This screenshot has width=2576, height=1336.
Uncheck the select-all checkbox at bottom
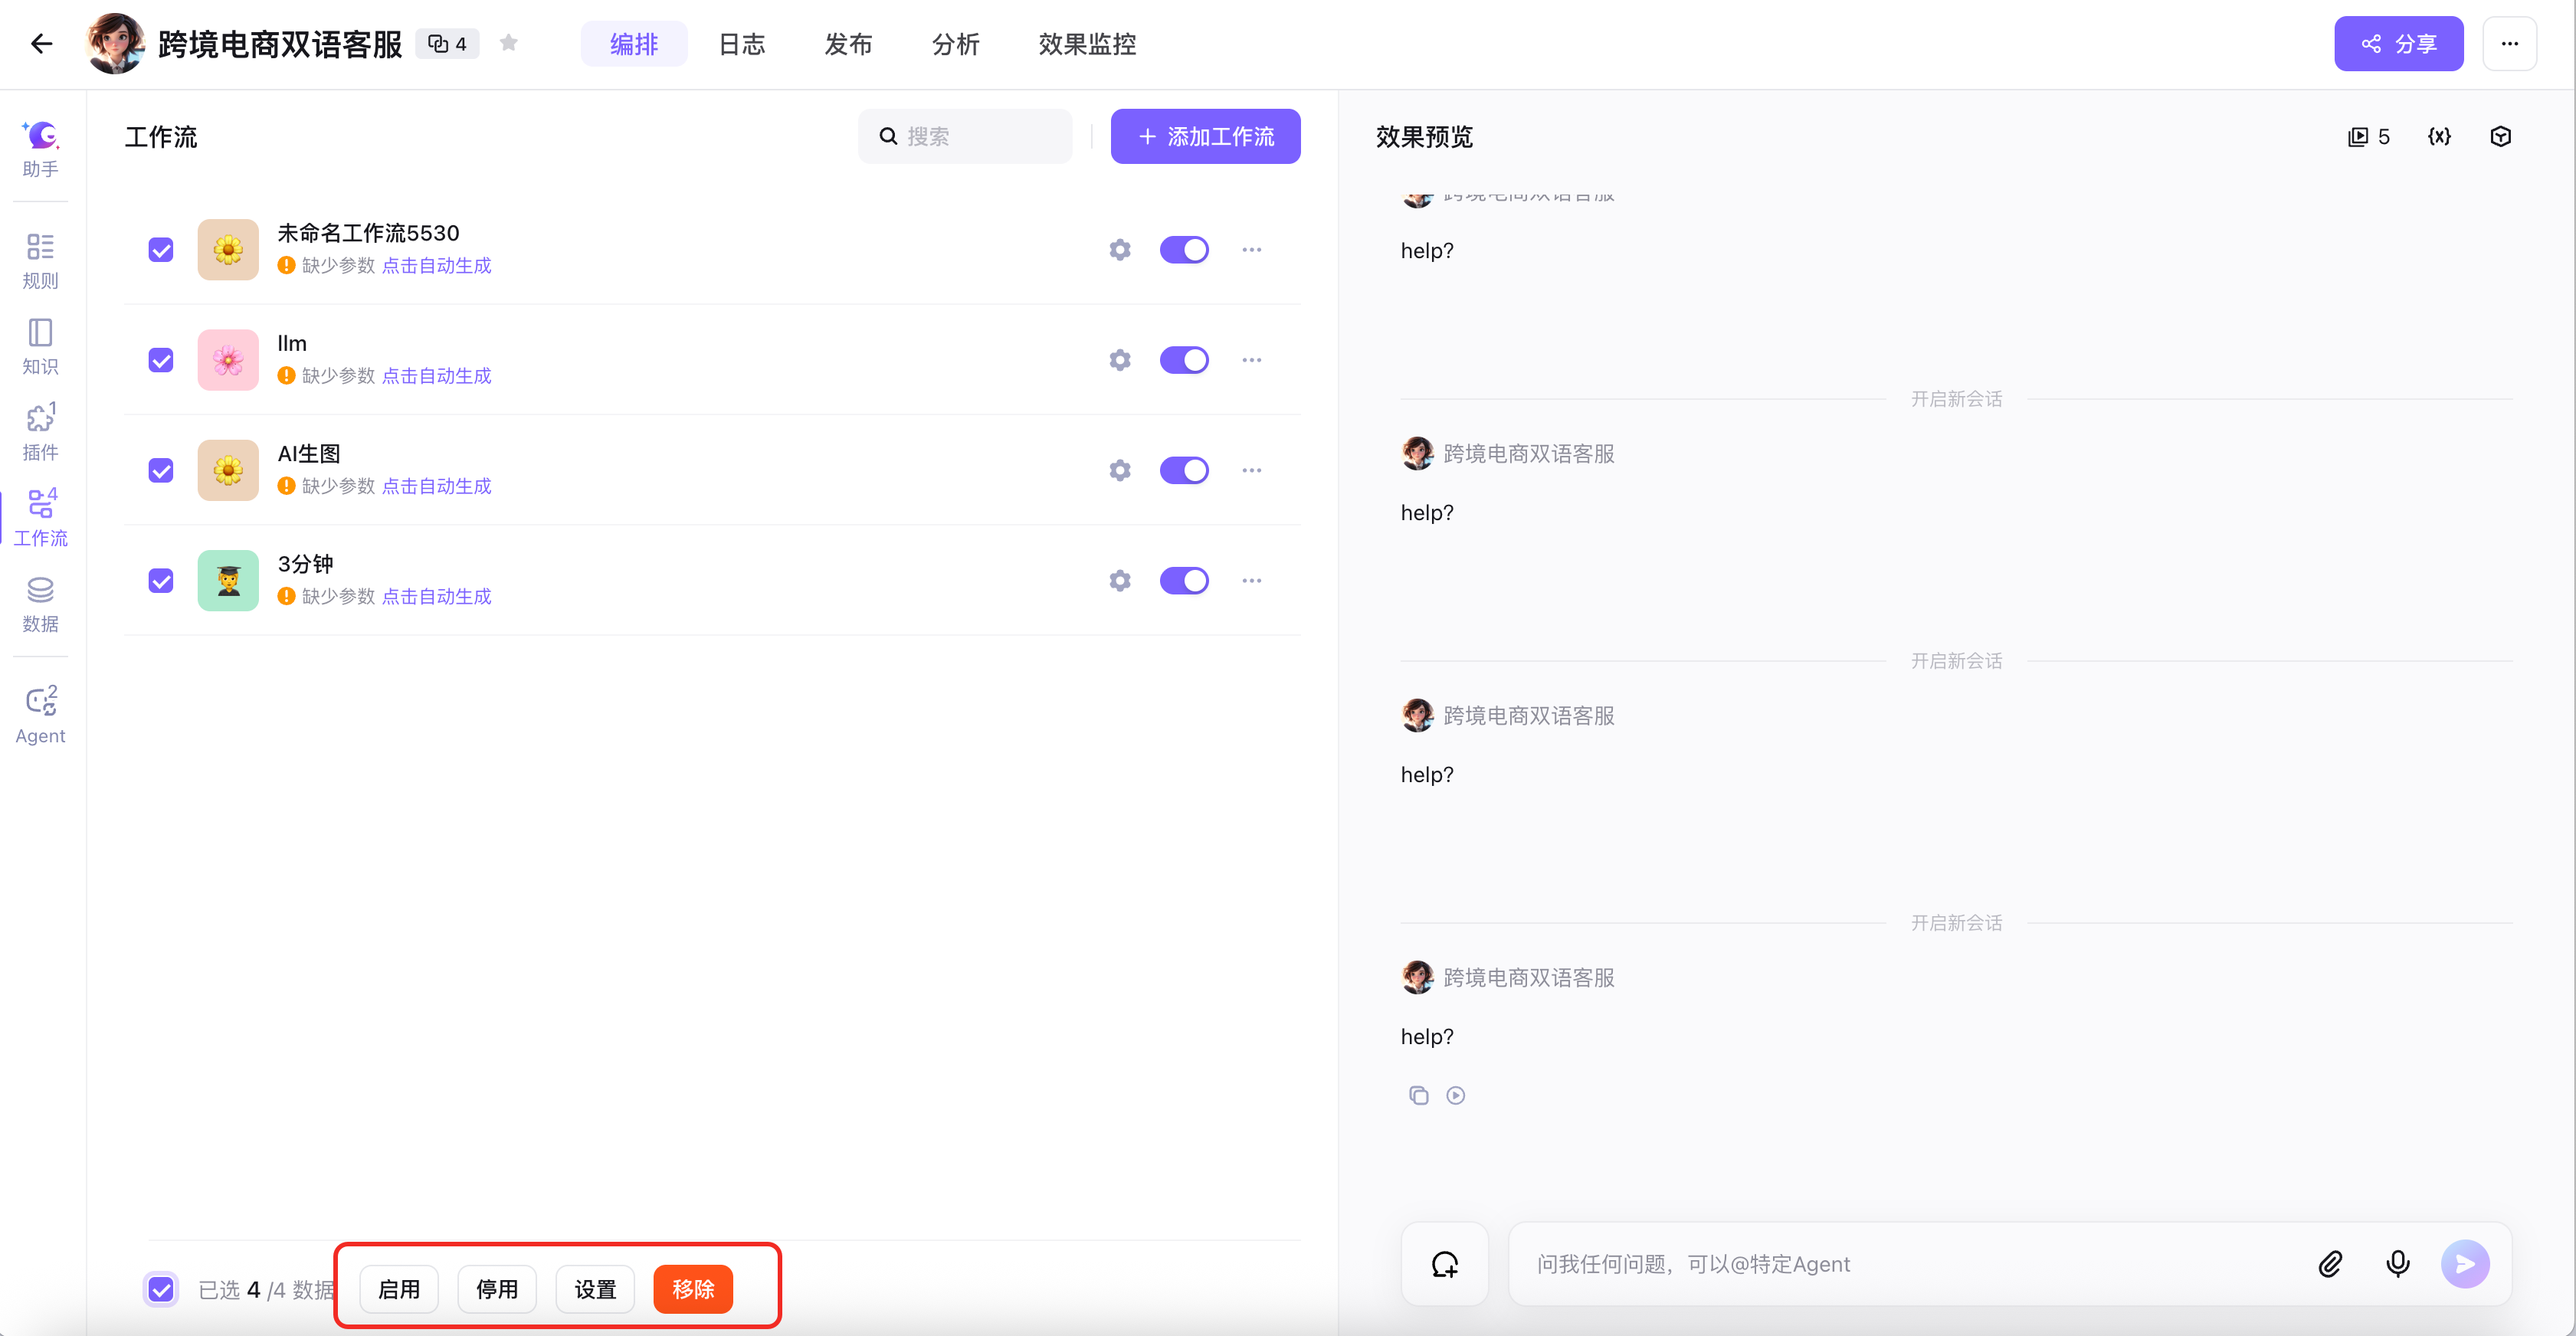tap(161, 1289)
